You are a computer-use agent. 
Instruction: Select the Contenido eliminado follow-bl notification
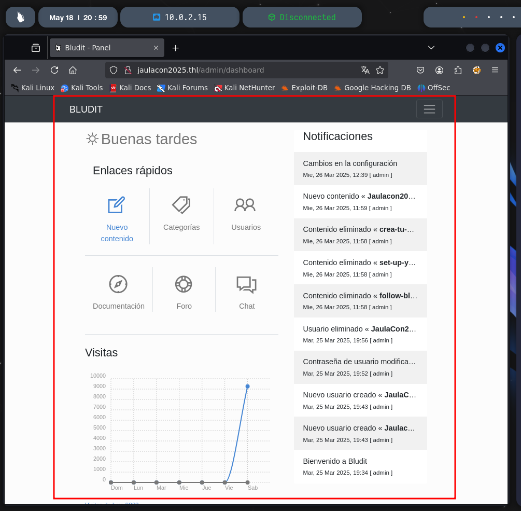360,301
